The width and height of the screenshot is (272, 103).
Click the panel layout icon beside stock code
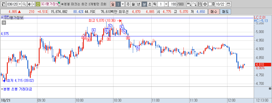point(4,4)
